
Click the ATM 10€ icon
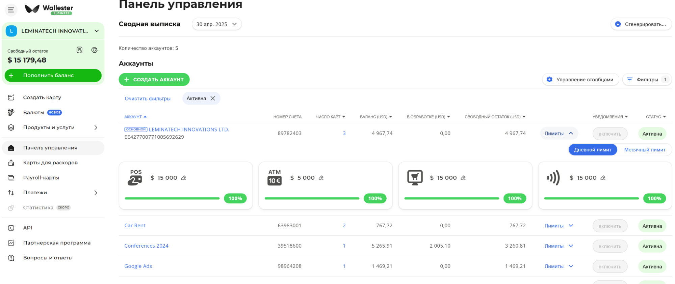[x=275, y=177]
